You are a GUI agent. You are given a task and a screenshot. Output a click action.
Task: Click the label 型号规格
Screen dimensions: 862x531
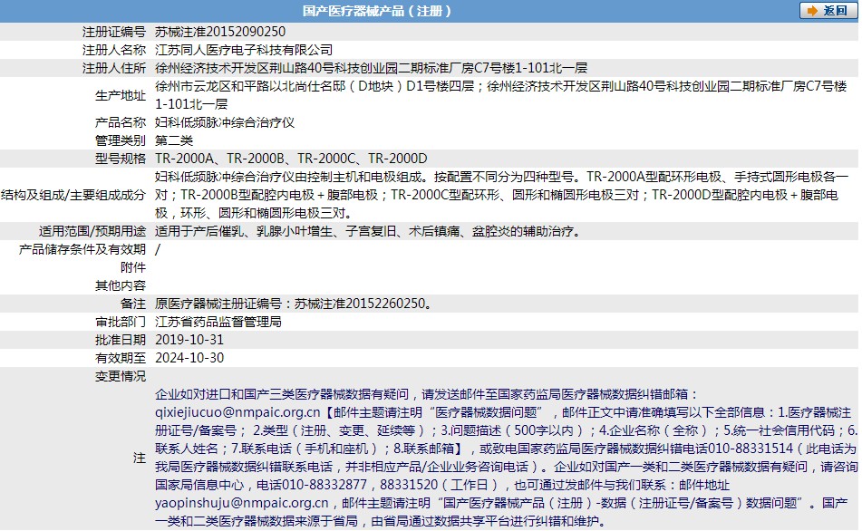pos(121,159)
